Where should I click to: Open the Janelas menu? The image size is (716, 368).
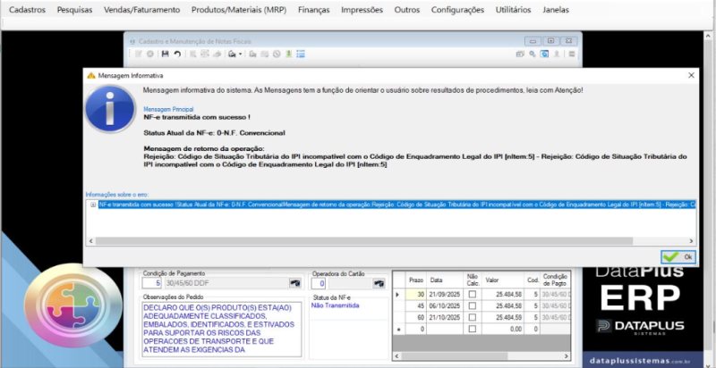pyautogui.click(x=556, y=10)
